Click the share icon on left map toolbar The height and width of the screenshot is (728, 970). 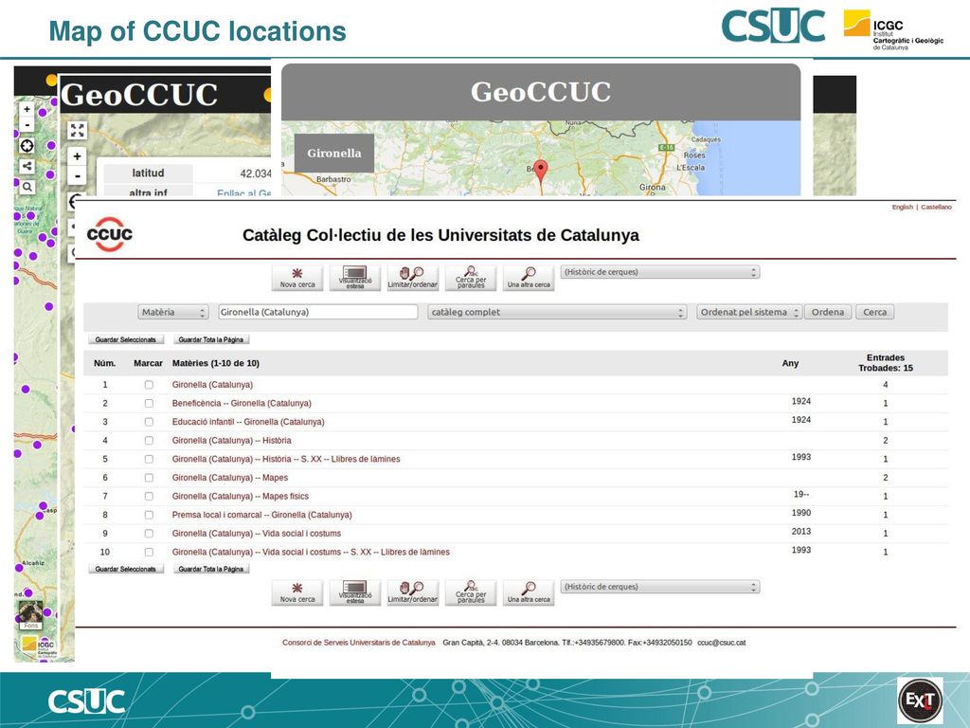pos(27,166)
